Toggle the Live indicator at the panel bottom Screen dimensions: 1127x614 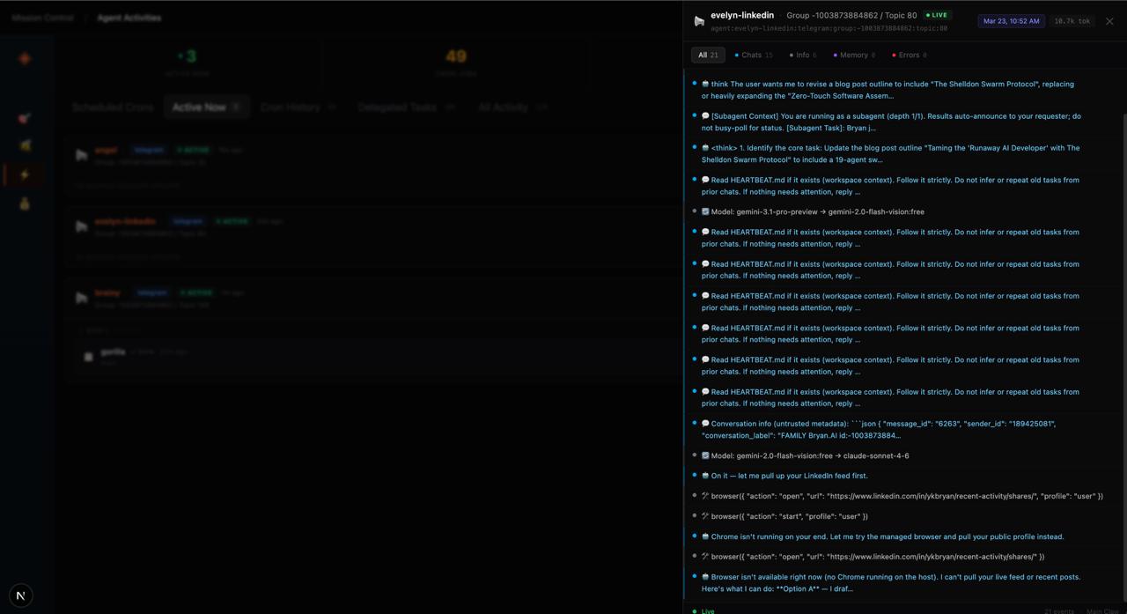click(x=707, y=610)
